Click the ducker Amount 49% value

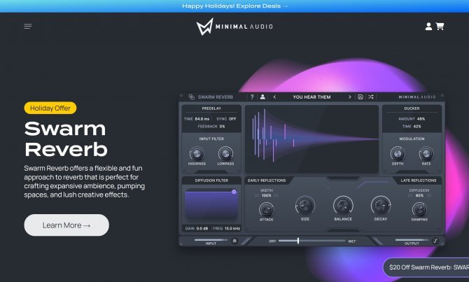[421, 119]
